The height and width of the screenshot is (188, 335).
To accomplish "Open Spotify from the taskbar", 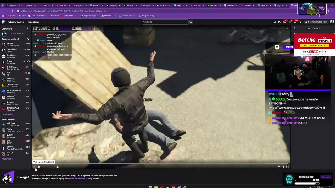I will coord(185,187).
